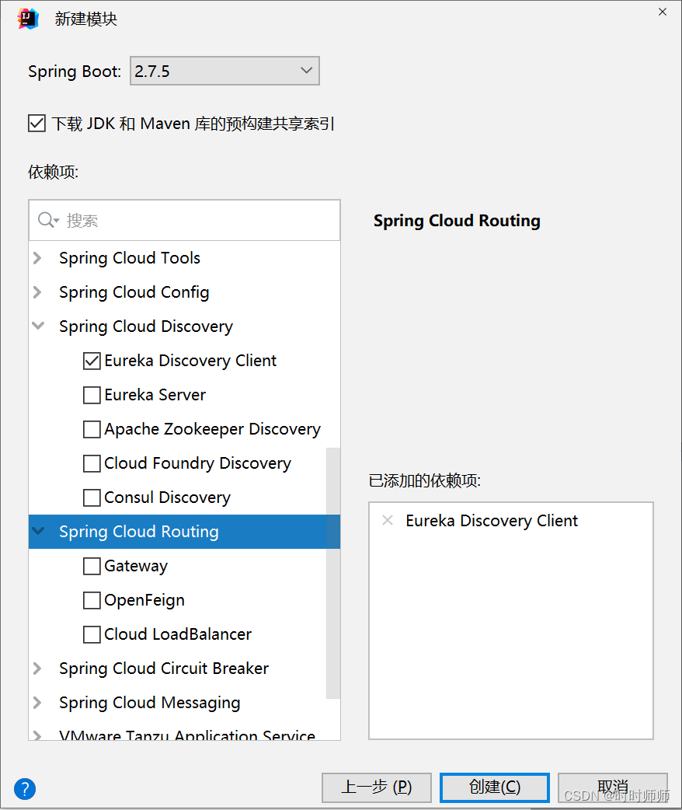Click the previous step button
The image size is (682, 810).
[x=377, y=787]
